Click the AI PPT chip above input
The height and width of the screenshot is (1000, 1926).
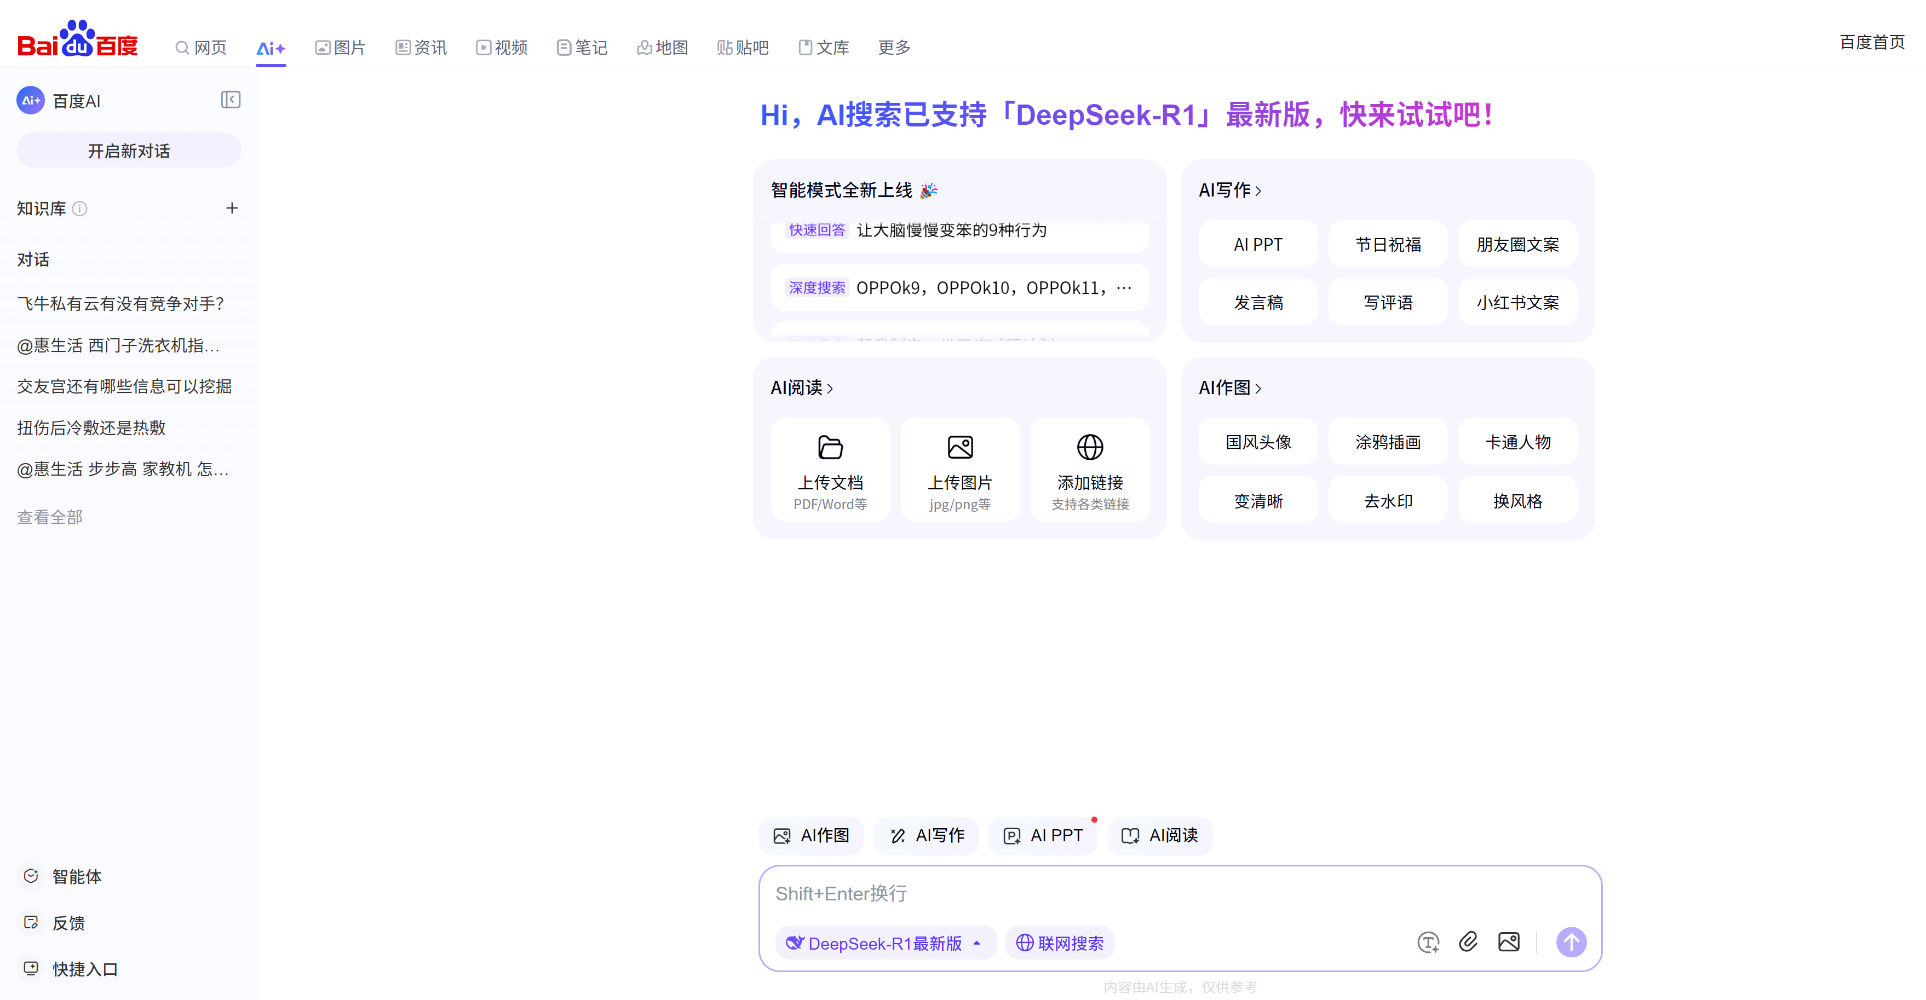1042,835
